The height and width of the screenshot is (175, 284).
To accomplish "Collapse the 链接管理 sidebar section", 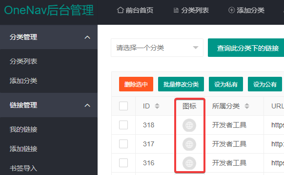I will click(49, 105).
